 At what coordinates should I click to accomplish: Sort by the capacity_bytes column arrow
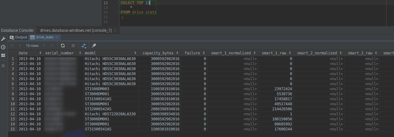(178, 53)
